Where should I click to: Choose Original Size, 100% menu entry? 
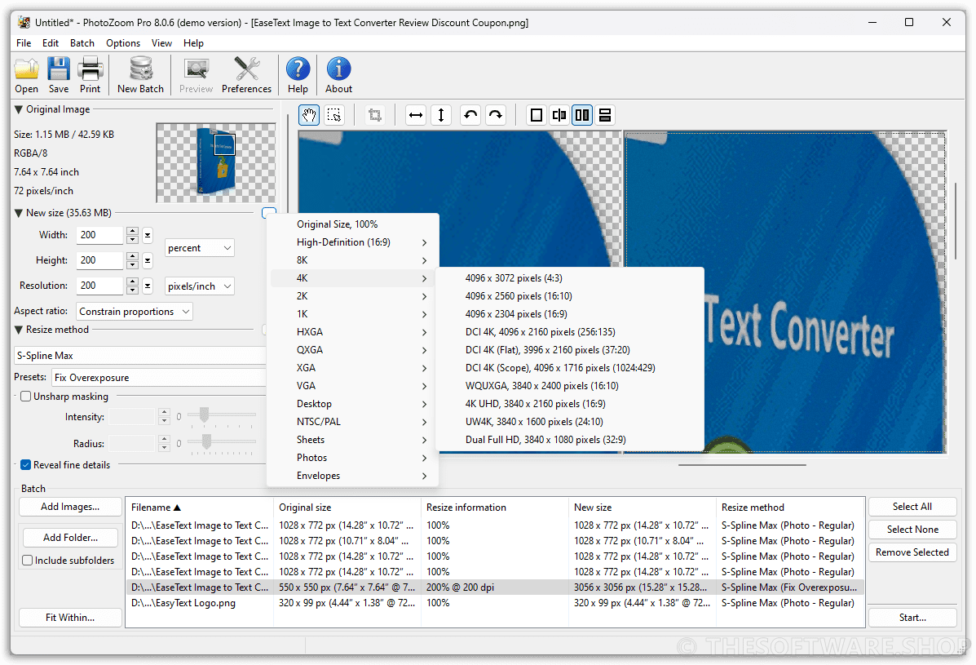tap(353, 224)
